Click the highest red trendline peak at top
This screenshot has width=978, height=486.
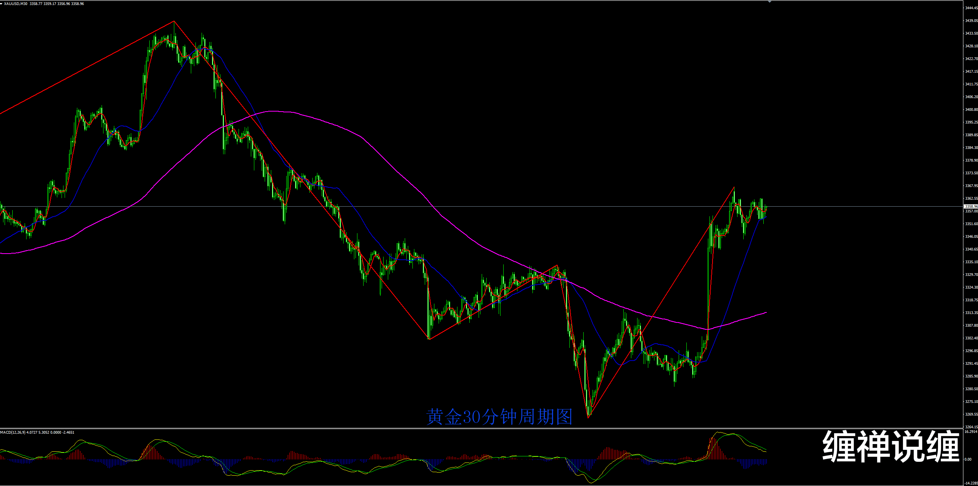pyautogui.click(x=174, y=21)
